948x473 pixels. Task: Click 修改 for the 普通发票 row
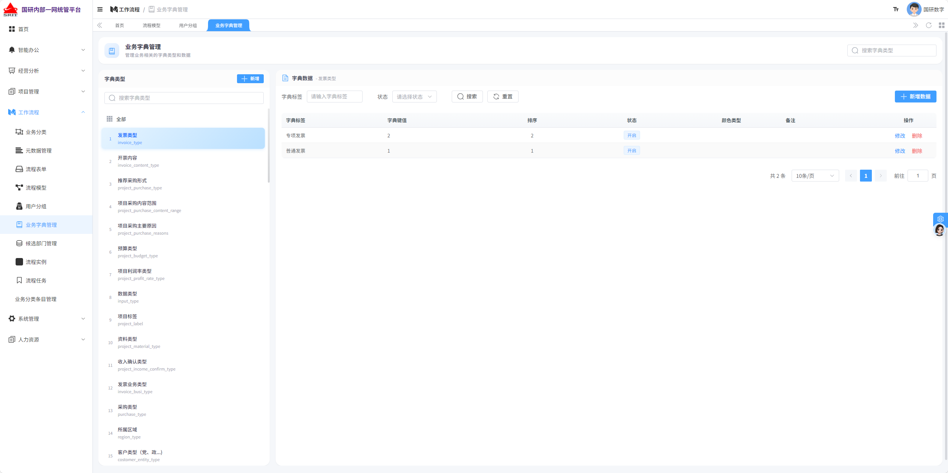900,151
